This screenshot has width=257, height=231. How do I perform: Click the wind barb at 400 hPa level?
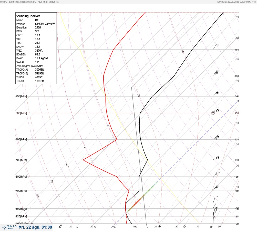coord(216,138)
